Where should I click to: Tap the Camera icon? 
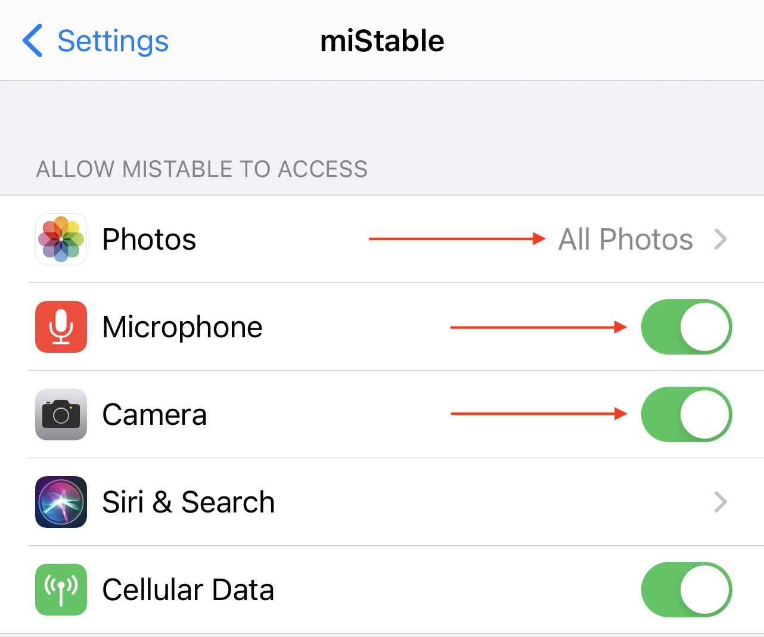[x=61, y=414]
